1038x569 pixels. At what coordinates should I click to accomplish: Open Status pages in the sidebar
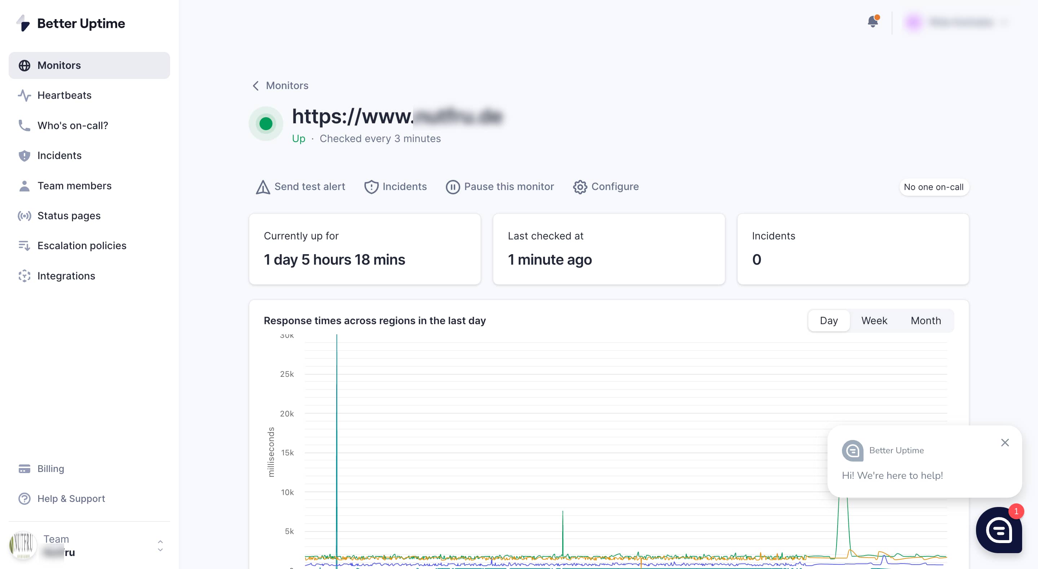point(89,216)
